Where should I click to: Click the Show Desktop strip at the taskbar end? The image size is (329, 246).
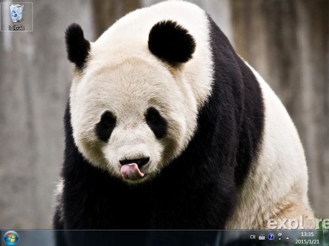(326, 237)
